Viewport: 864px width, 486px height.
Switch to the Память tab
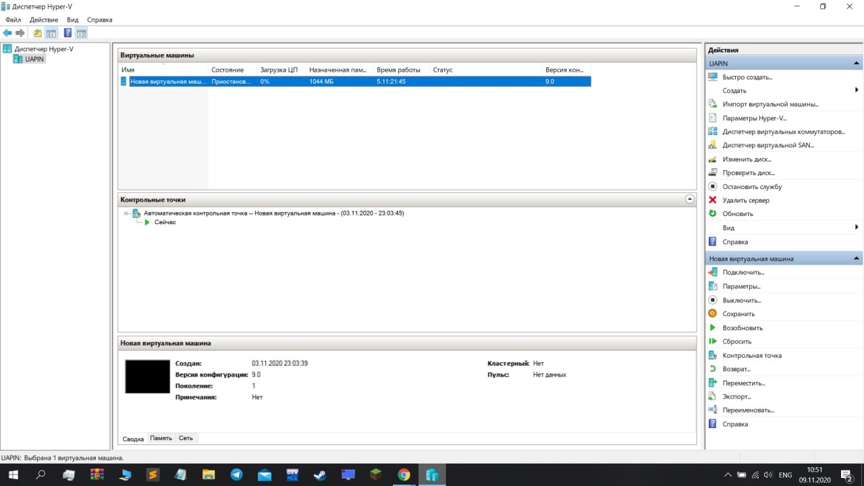(161, 438)
